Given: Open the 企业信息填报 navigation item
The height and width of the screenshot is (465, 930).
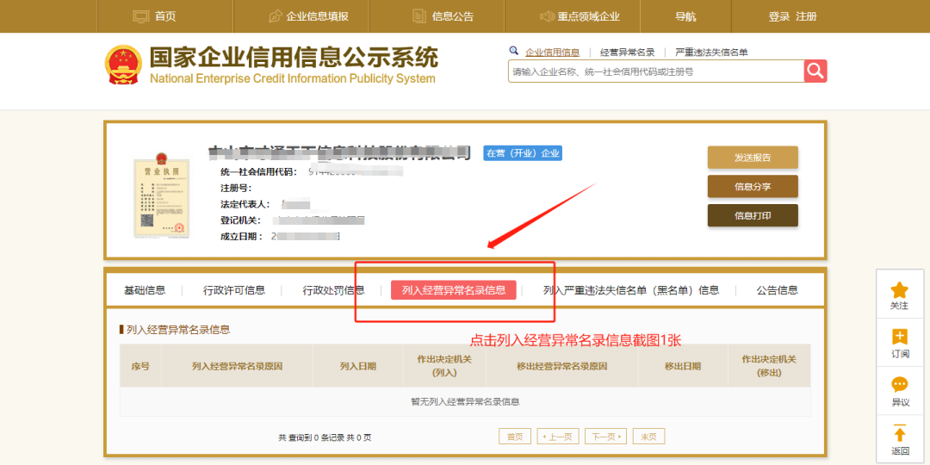Looking at the screenshot, I should pos(317,16).
